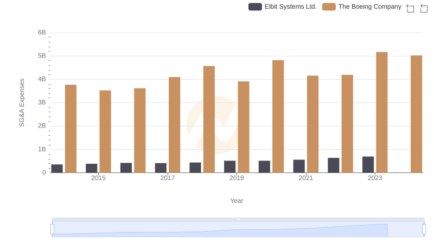Click the x-axis label 2015

click(x=98, y=178)
